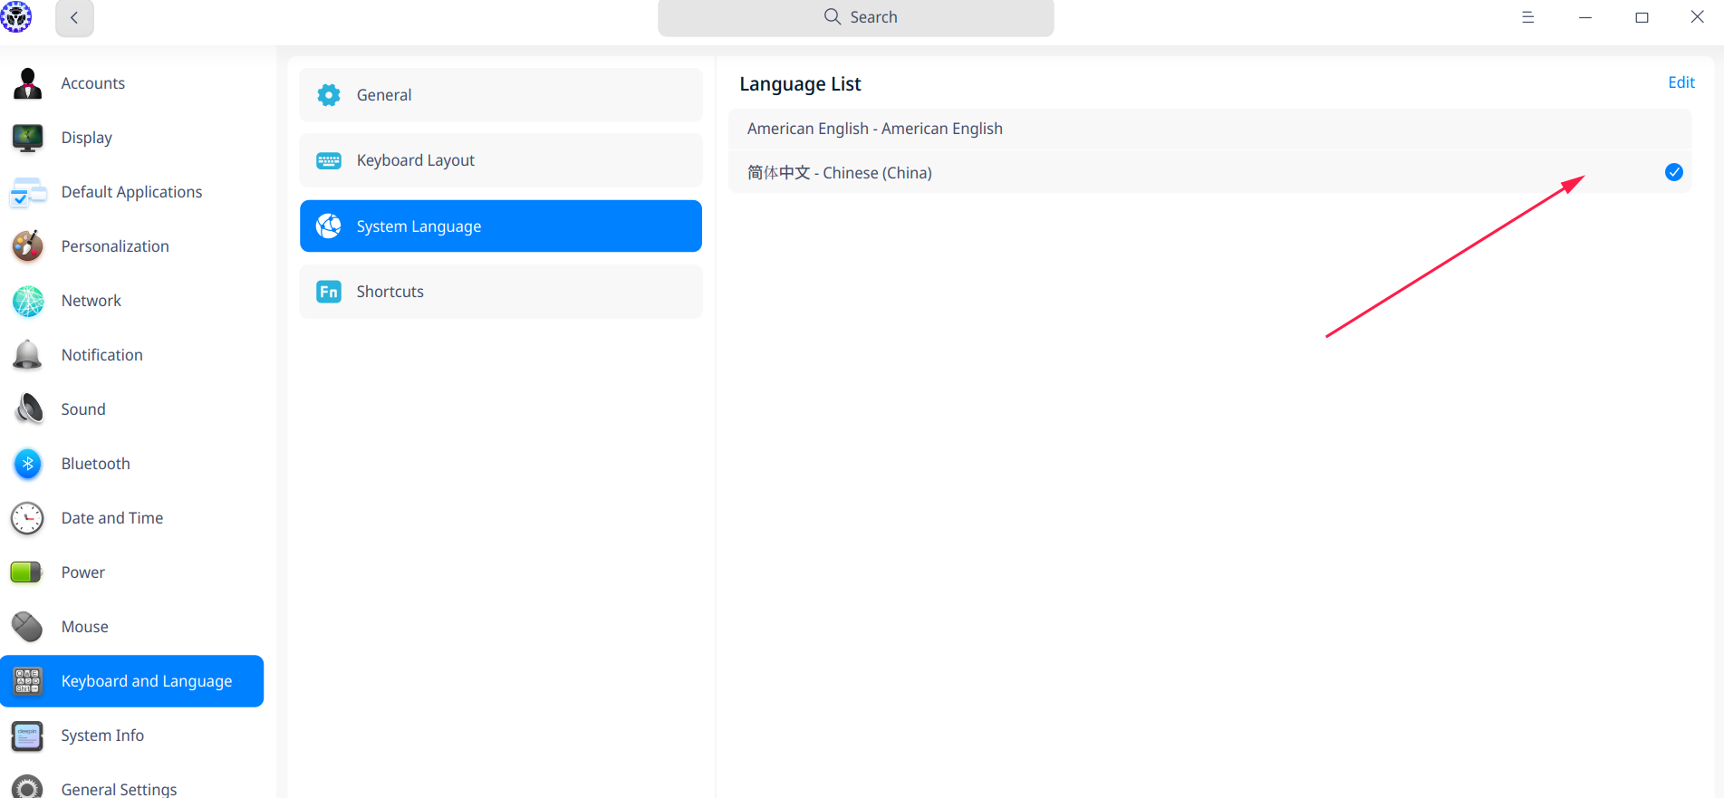Click the Control Center app logo
Screen dimensions: 1724x798
pos(16,16)
